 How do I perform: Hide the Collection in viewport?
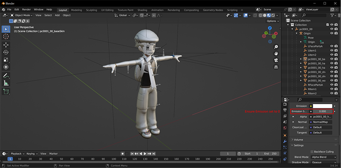pos(332,25)
